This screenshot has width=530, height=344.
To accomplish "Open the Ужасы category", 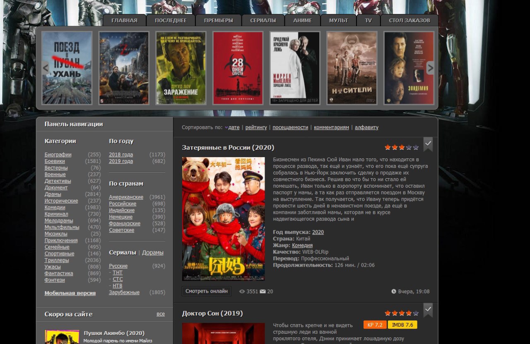I will [53, 267].
